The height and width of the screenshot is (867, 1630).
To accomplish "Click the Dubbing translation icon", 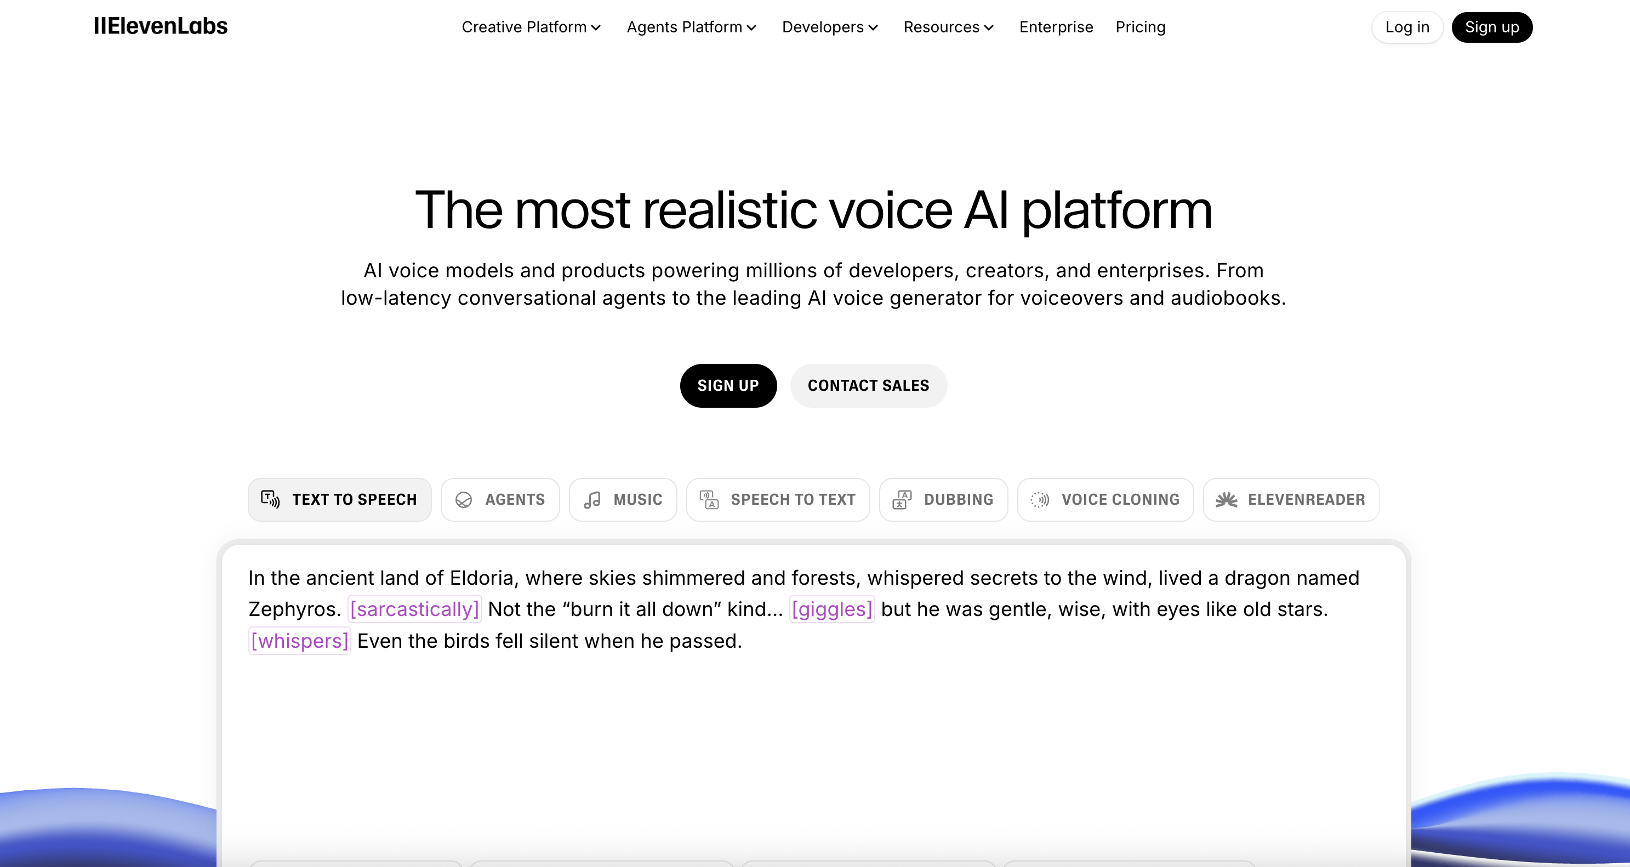I will coord(902,499).
